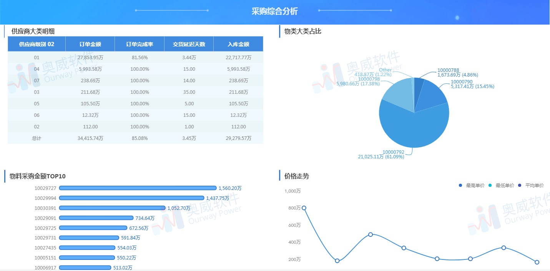This screenshot has height=271, width=550.
Task: Select supplier level 01 row cell
Action: point(37,58)
